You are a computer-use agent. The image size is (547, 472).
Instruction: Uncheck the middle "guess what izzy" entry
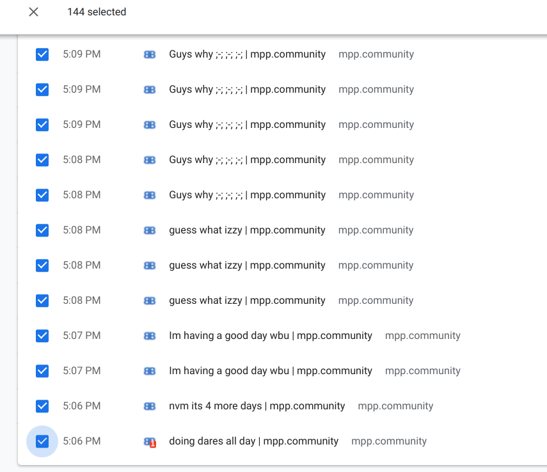click(42, 265)
